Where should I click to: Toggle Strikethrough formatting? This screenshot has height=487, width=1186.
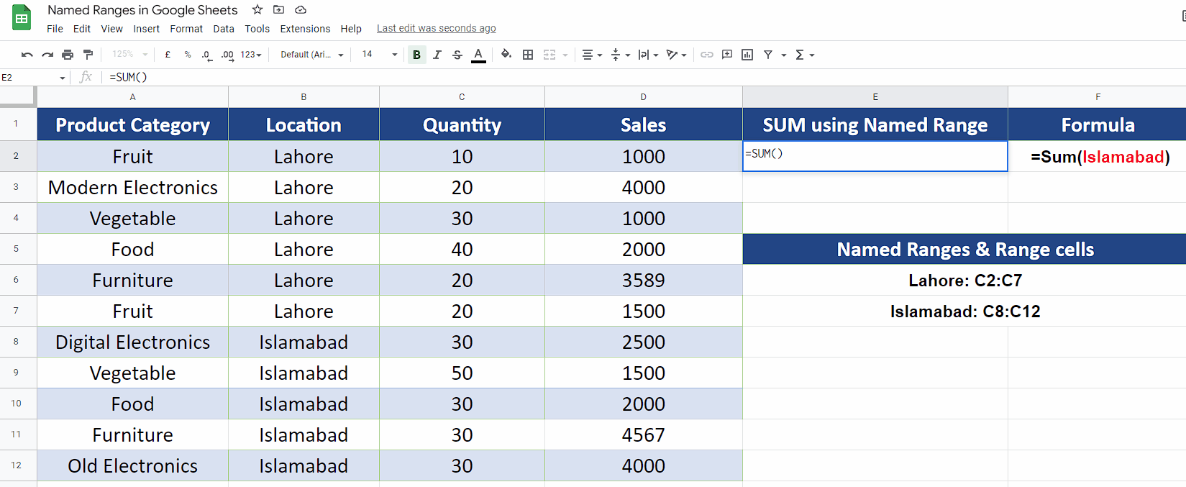click(x=457, y=55)
